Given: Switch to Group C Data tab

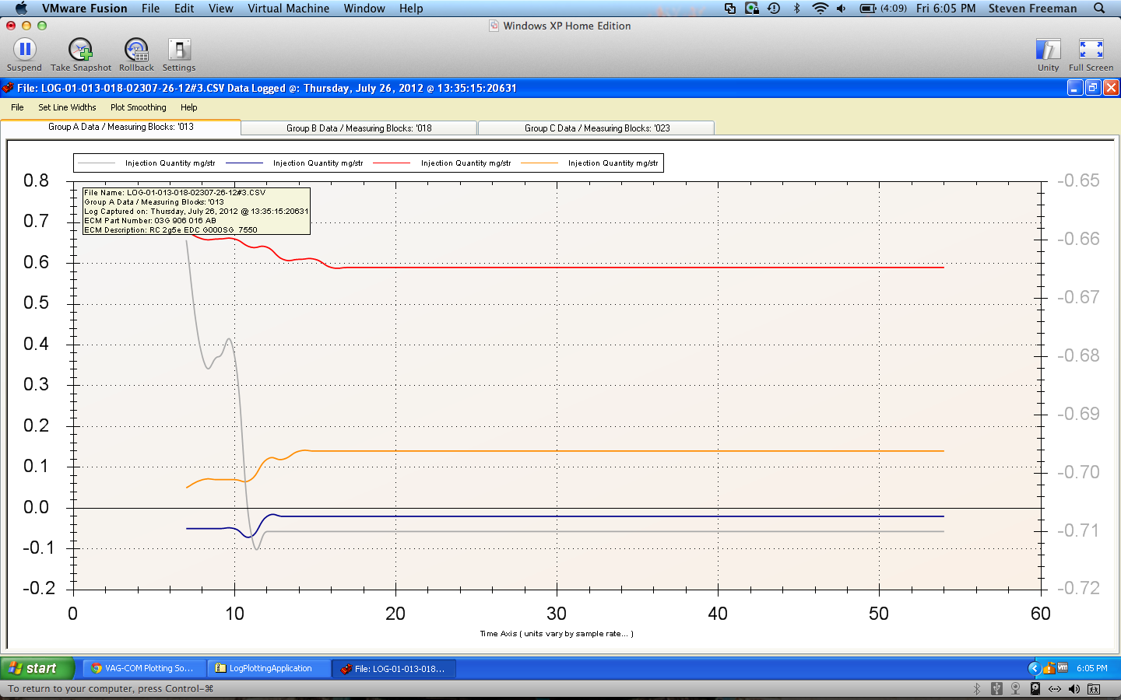Looking at the screenshot, I should (x=596, y=128).
